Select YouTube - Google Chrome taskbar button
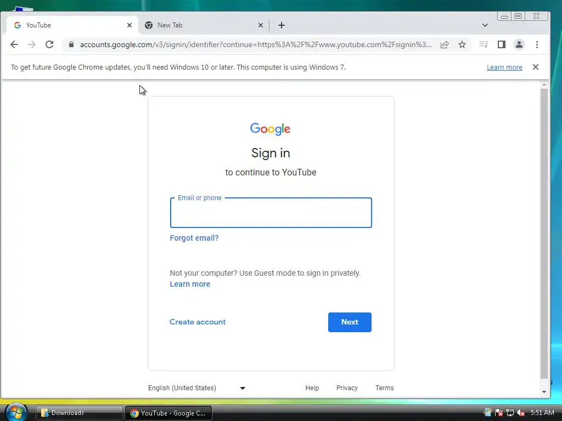 pos(168,413)
